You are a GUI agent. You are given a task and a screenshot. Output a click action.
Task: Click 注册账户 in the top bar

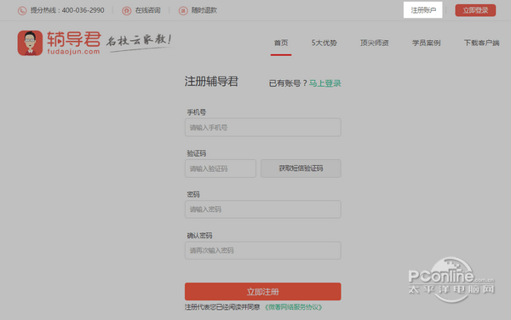(x=423, y=10)
